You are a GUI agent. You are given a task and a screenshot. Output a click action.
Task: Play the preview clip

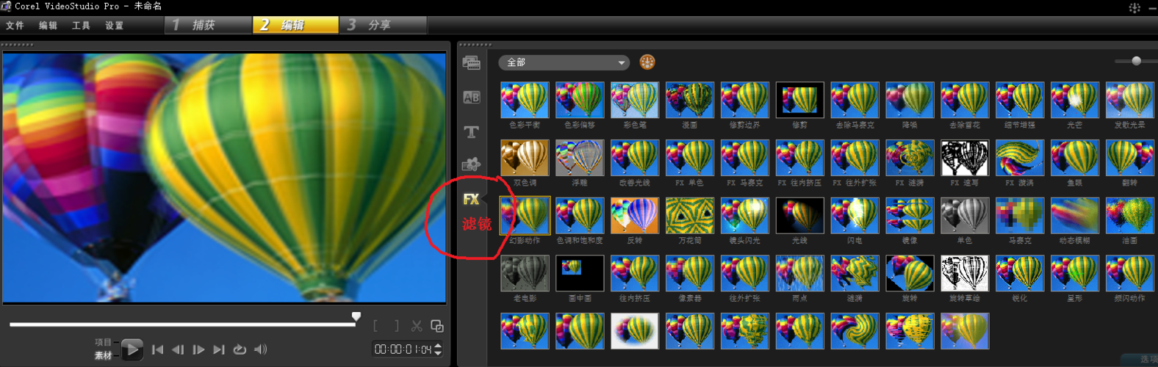(132, 349)
